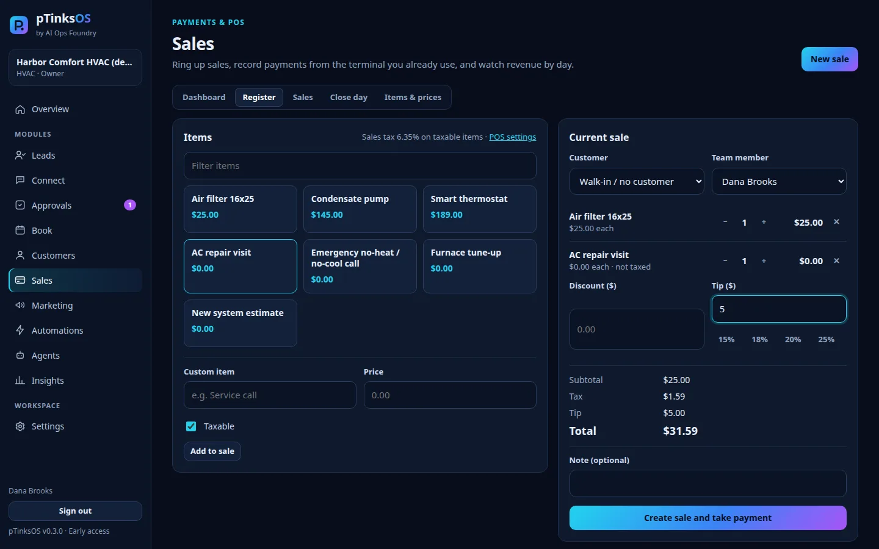Image resolution: width=879 pixels, height=549 pixels.
Task: Remove AC repair visit from the sale
Action: pos(837,261)
